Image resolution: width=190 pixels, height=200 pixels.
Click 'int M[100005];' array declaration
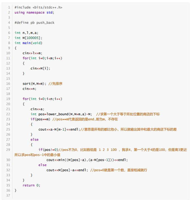(28, 38)
